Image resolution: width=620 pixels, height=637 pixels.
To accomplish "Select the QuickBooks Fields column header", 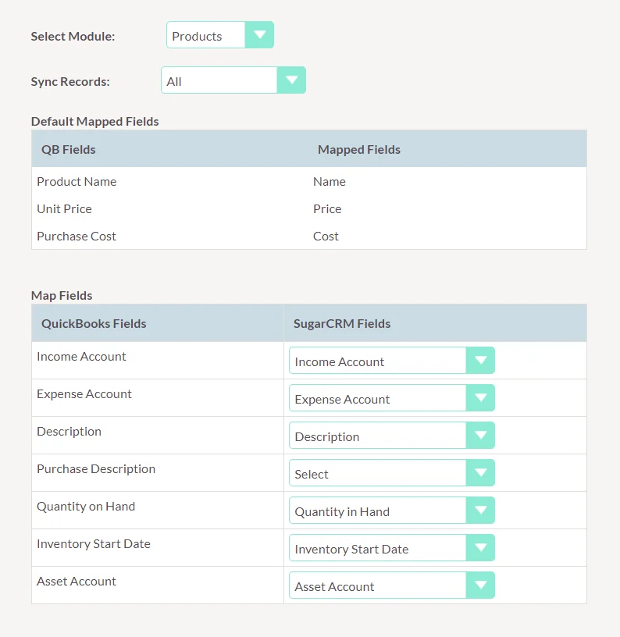I will pos(94,323).
